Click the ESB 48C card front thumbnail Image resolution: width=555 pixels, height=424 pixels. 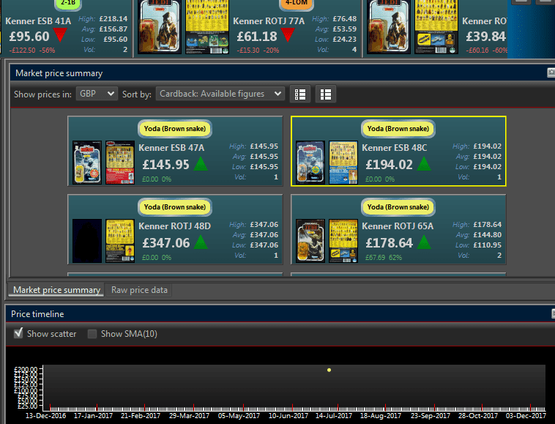coord(310,163)
